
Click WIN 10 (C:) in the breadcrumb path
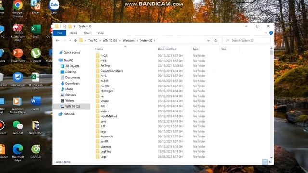click(x=110, y=40)
